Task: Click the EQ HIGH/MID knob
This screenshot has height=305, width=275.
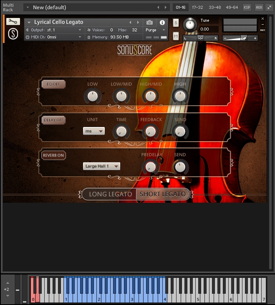Action: tap(151, 96)
